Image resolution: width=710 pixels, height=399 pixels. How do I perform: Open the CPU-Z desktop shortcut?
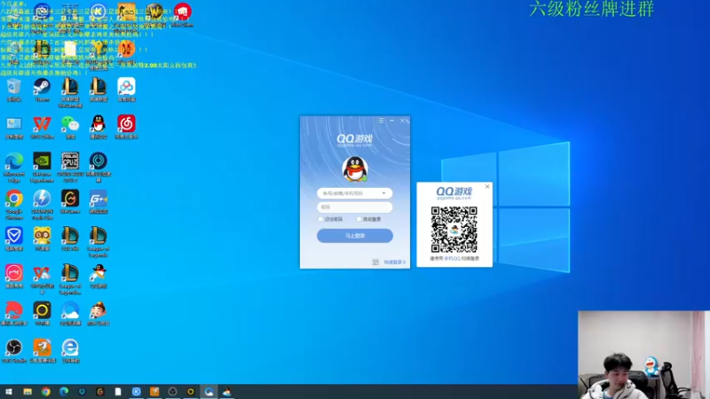click(x=70, y=167)
